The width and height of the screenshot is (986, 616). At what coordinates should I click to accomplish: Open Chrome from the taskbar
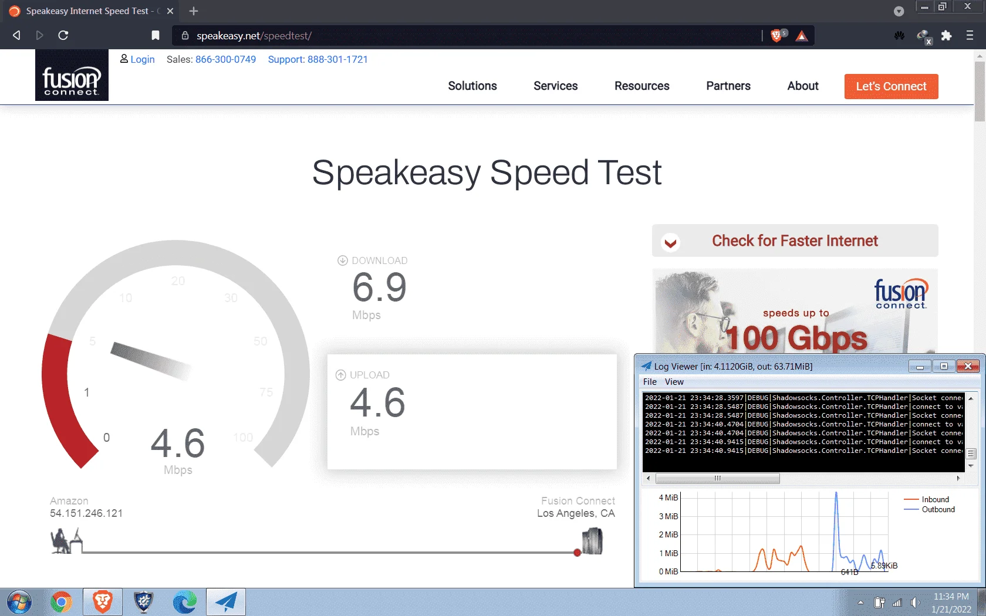61,602
